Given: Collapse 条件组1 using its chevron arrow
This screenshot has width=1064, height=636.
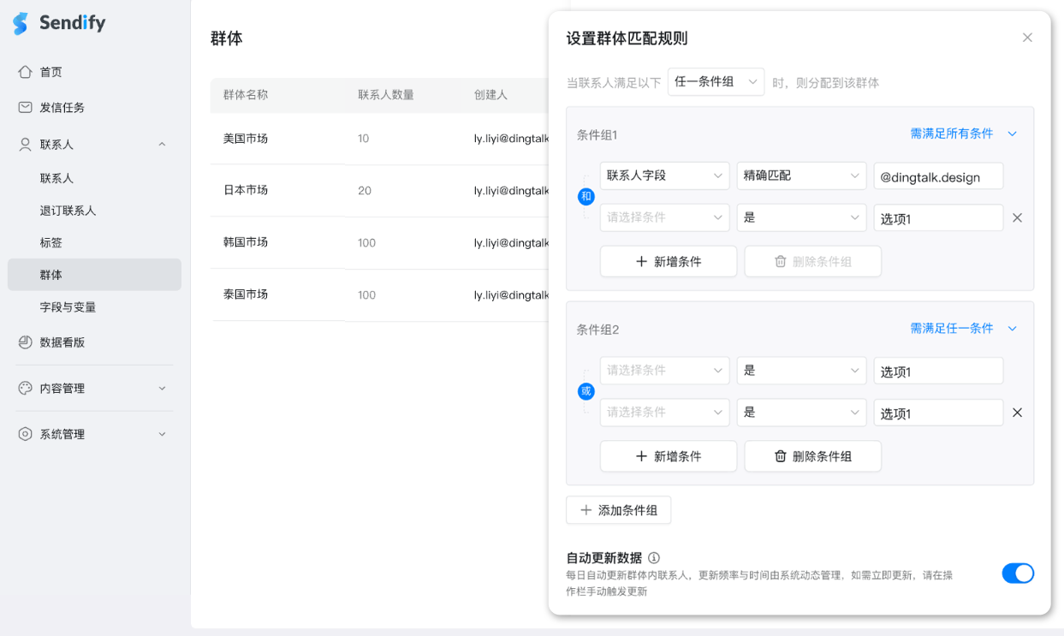Looking at the screenshot, I should (x=1012, y=134).
